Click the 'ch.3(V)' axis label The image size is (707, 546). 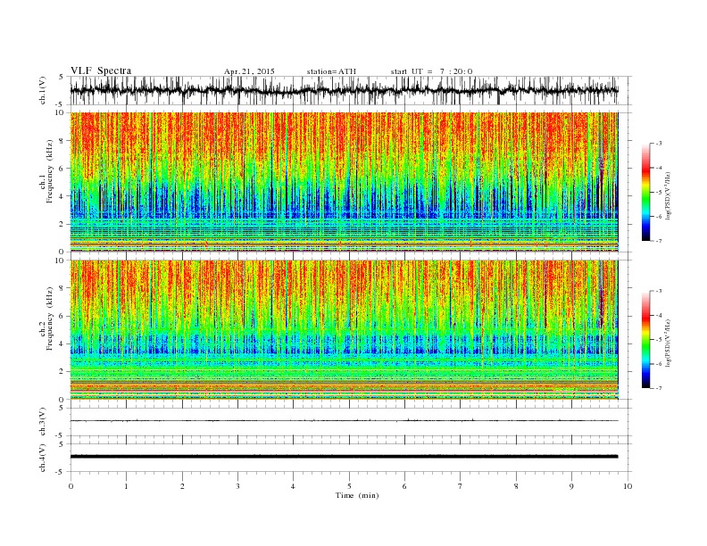pyautogui.click(x=42, y=422)
